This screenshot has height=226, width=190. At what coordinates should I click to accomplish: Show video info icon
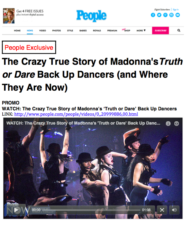[x=168, y=124]
